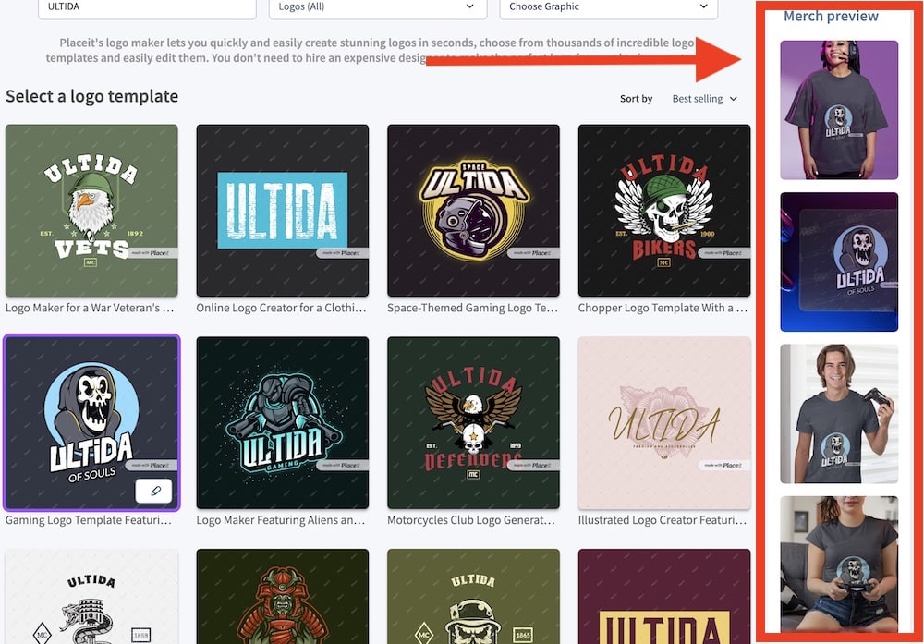Select the maroon and yellow ULTIDA logo template
The image size is (924, 644).
(x=664, y=596)
